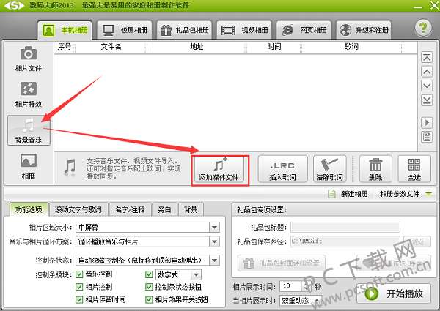Image resolution: width=440 pixels, height=311 pixels.
Task: Toggle the 控制条状态按钮 checkbox
Action: click(149, 287)
